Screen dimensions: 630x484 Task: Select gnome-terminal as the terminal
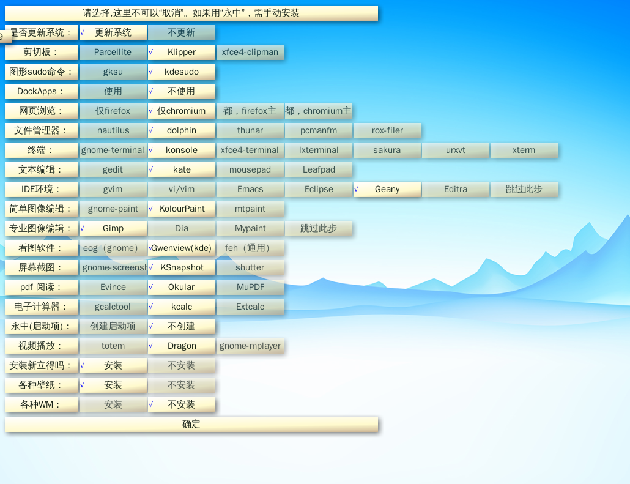(113, 151)
